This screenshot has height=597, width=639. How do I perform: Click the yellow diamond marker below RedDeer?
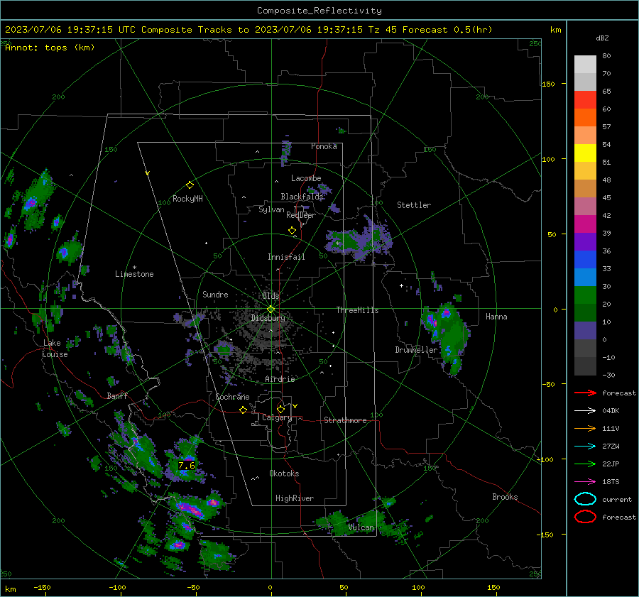[292, 231]
